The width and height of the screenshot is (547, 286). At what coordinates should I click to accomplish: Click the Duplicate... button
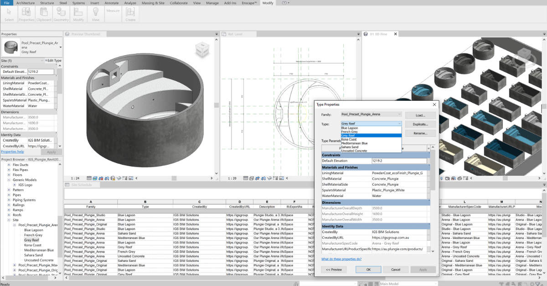420,124
